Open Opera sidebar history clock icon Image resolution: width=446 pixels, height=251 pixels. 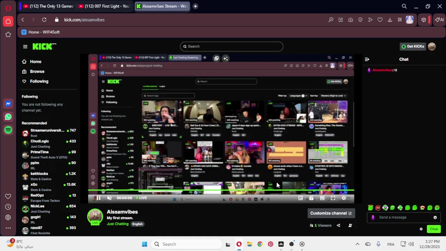pos(8,207)
